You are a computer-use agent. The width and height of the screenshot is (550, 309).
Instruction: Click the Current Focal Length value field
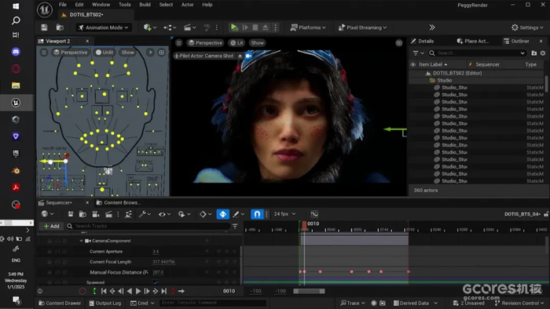[x=163, y=262]
